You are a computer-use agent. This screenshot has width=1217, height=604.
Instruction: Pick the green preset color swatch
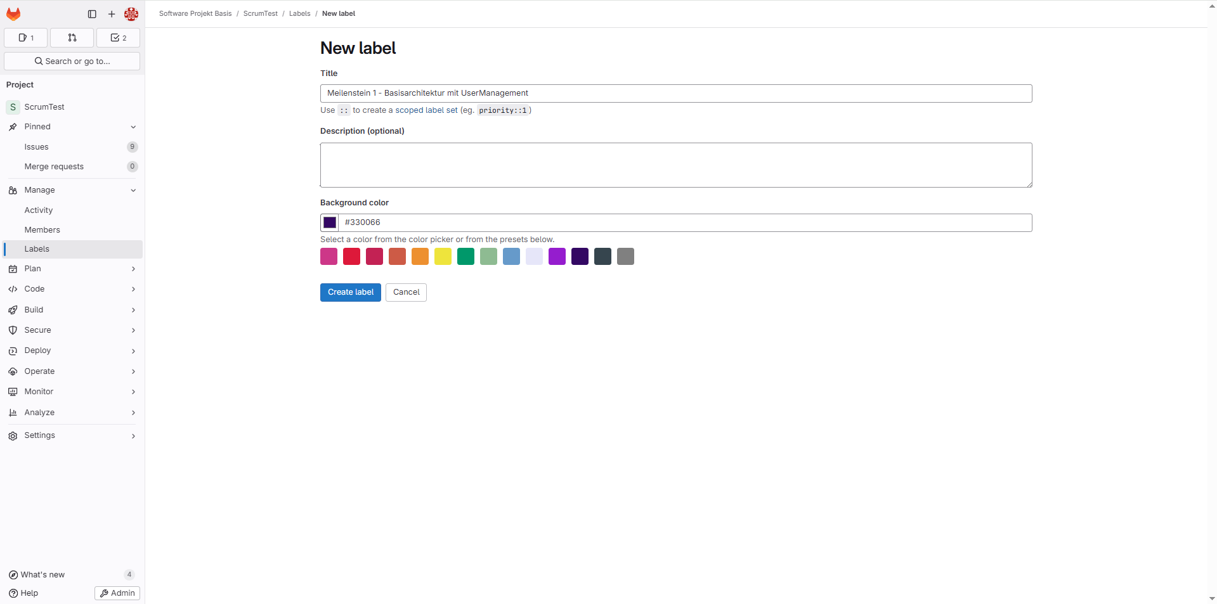(465, 257)
